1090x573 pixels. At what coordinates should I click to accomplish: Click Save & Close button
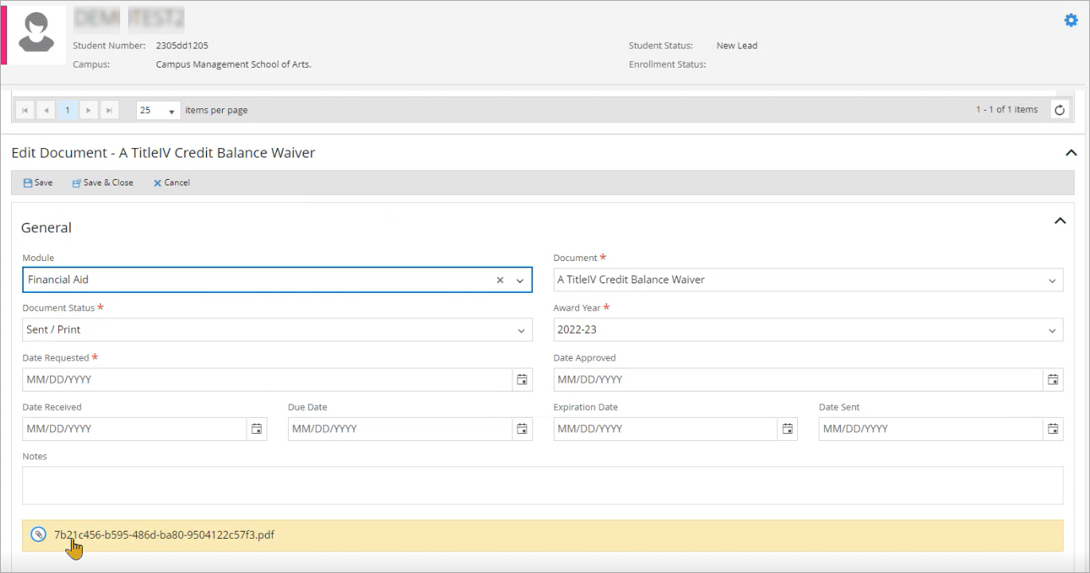tap(103, 183)
